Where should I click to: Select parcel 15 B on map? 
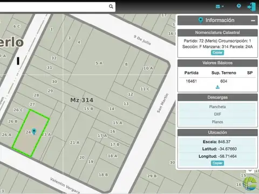click(x=88, y=109)
